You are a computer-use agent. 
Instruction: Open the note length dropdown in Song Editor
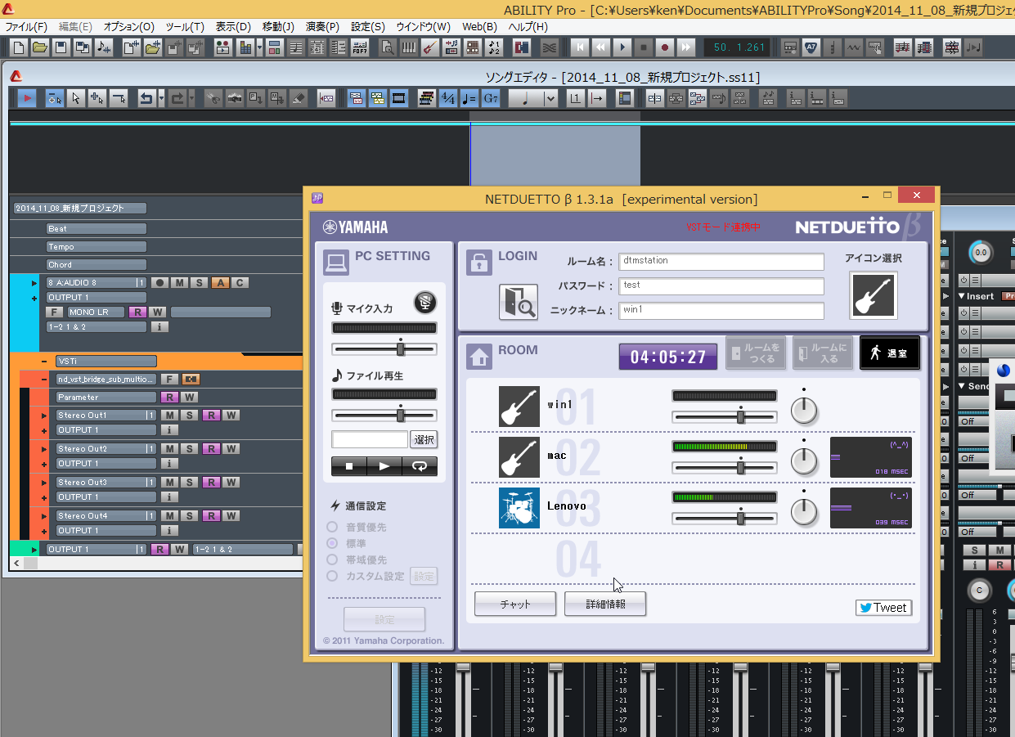(x=550, y=99)
